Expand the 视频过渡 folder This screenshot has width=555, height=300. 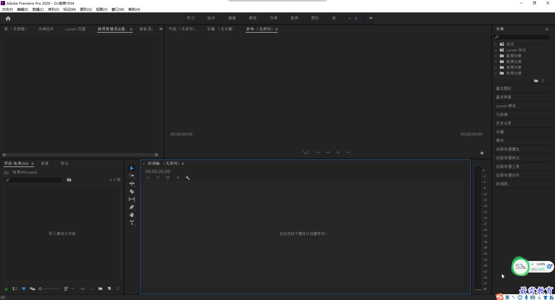point(496,73)
